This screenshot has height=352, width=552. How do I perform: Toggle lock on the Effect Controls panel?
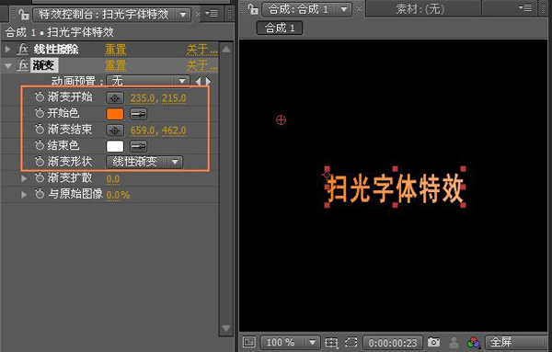click(23, 15)
